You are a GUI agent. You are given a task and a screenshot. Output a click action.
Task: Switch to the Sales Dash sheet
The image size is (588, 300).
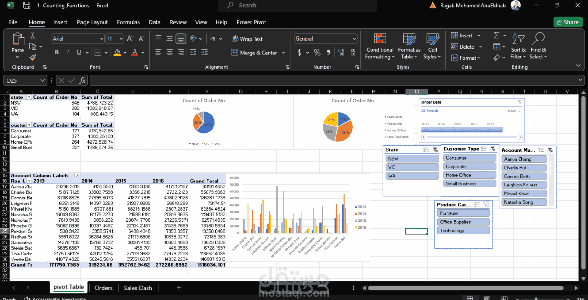click(138, 288)
